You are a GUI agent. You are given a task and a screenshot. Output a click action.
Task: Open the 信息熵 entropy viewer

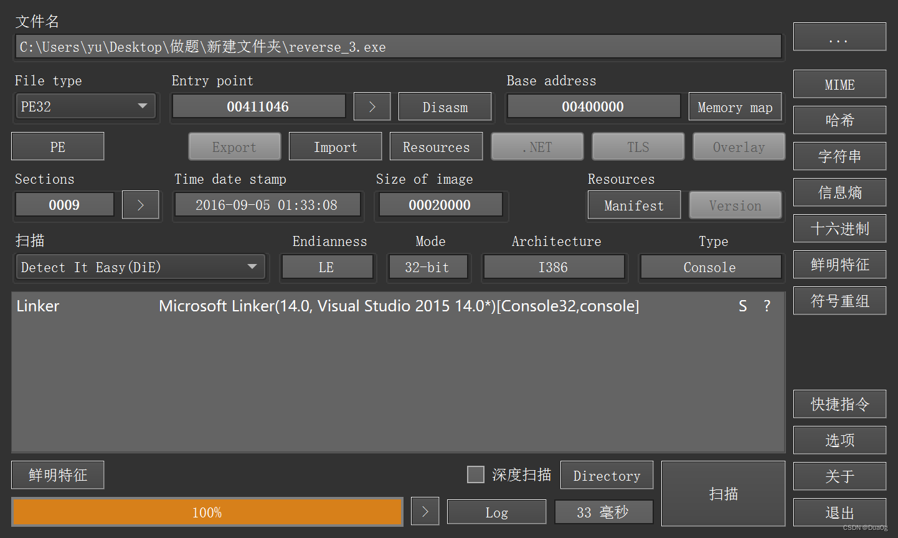click(839, 192)
